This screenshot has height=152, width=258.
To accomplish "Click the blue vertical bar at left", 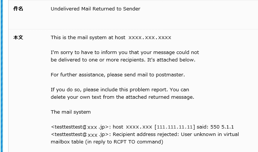I will click(1, 76).
